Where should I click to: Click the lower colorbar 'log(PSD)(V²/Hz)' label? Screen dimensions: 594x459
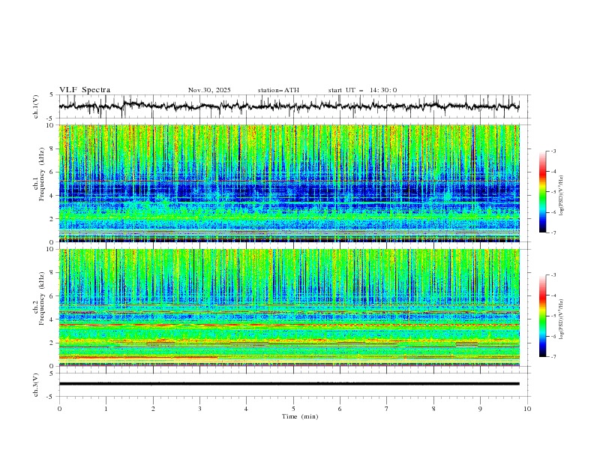[562, 319]
